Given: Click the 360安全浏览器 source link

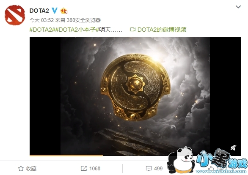Looking at the screenshot, I should 83,20.
